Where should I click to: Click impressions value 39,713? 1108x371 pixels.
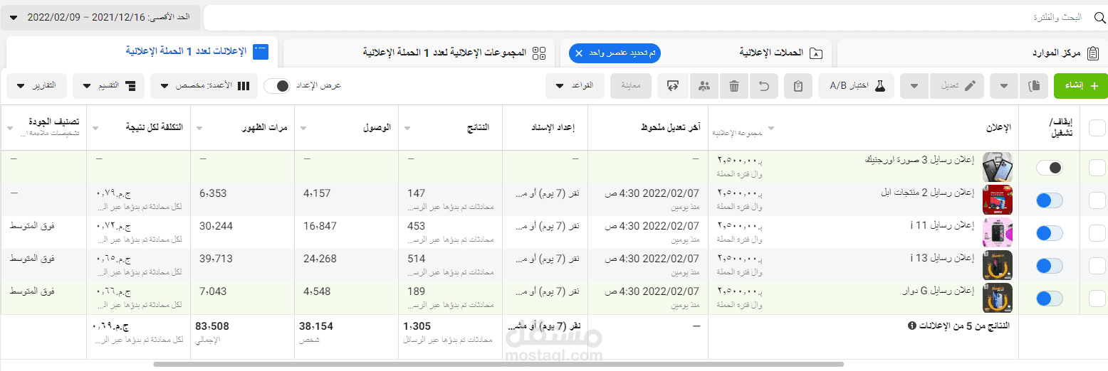click(x=216, y=259)
